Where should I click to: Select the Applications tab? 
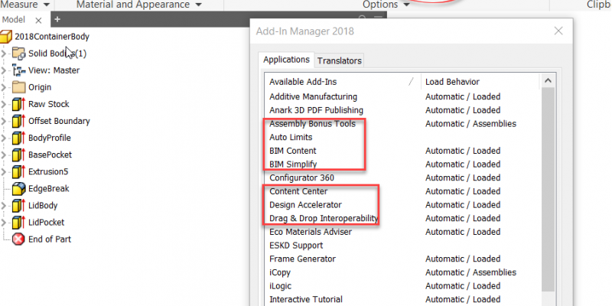[x=286, y=60]
